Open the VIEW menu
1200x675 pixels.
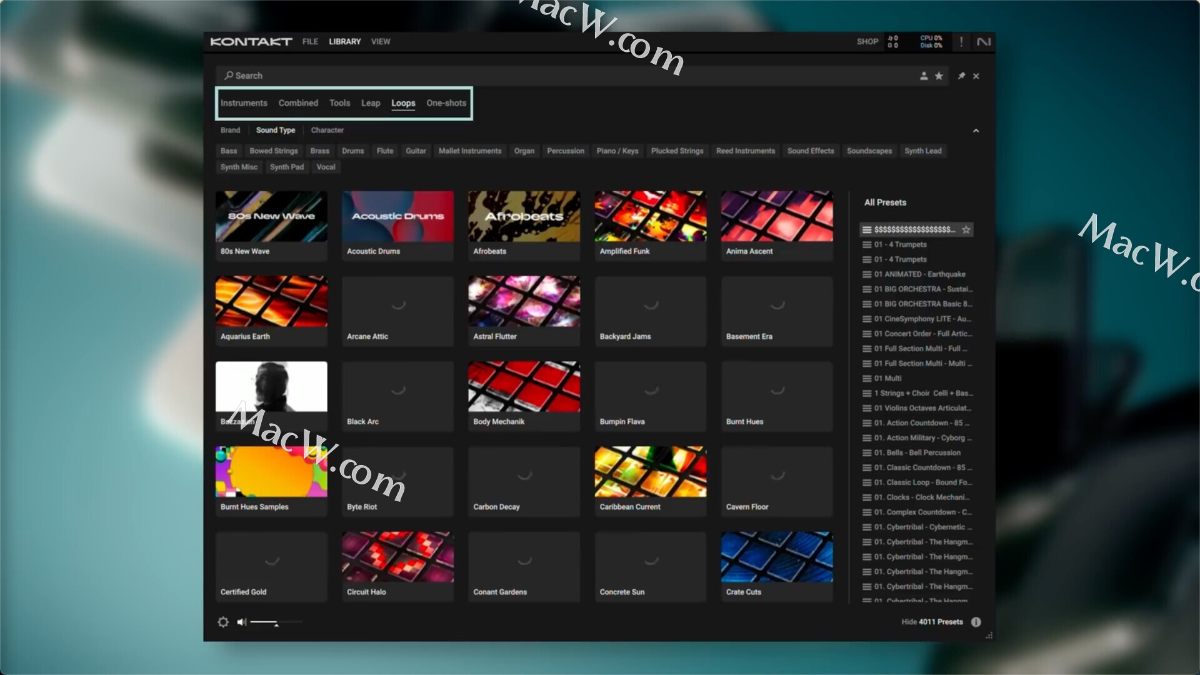pos(381,41)
